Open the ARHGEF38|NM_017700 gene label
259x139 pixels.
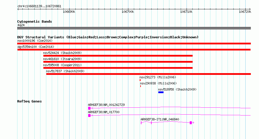[104, 112]
